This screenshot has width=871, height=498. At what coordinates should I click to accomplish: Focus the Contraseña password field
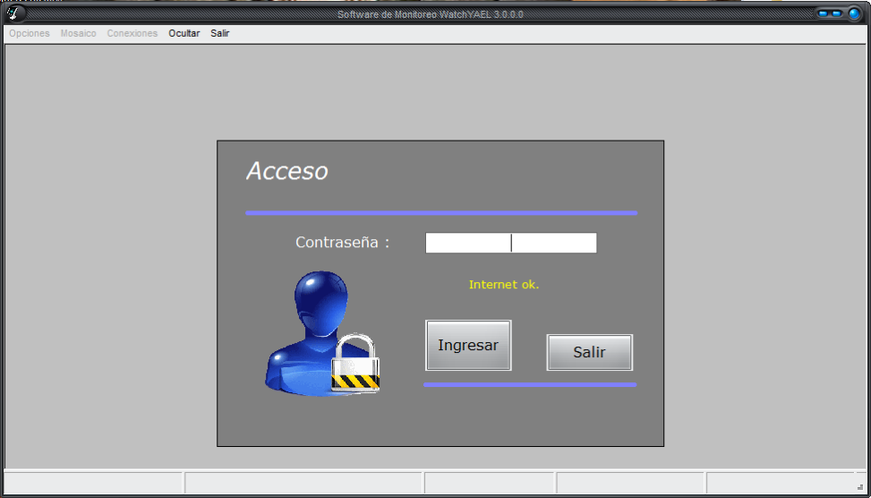pyautogui.click(x=510, y=243)
